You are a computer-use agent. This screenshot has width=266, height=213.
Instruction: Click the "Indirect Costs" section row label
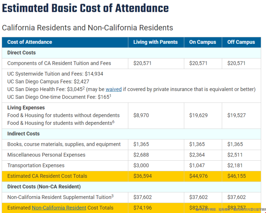click(x=23, y=134)
